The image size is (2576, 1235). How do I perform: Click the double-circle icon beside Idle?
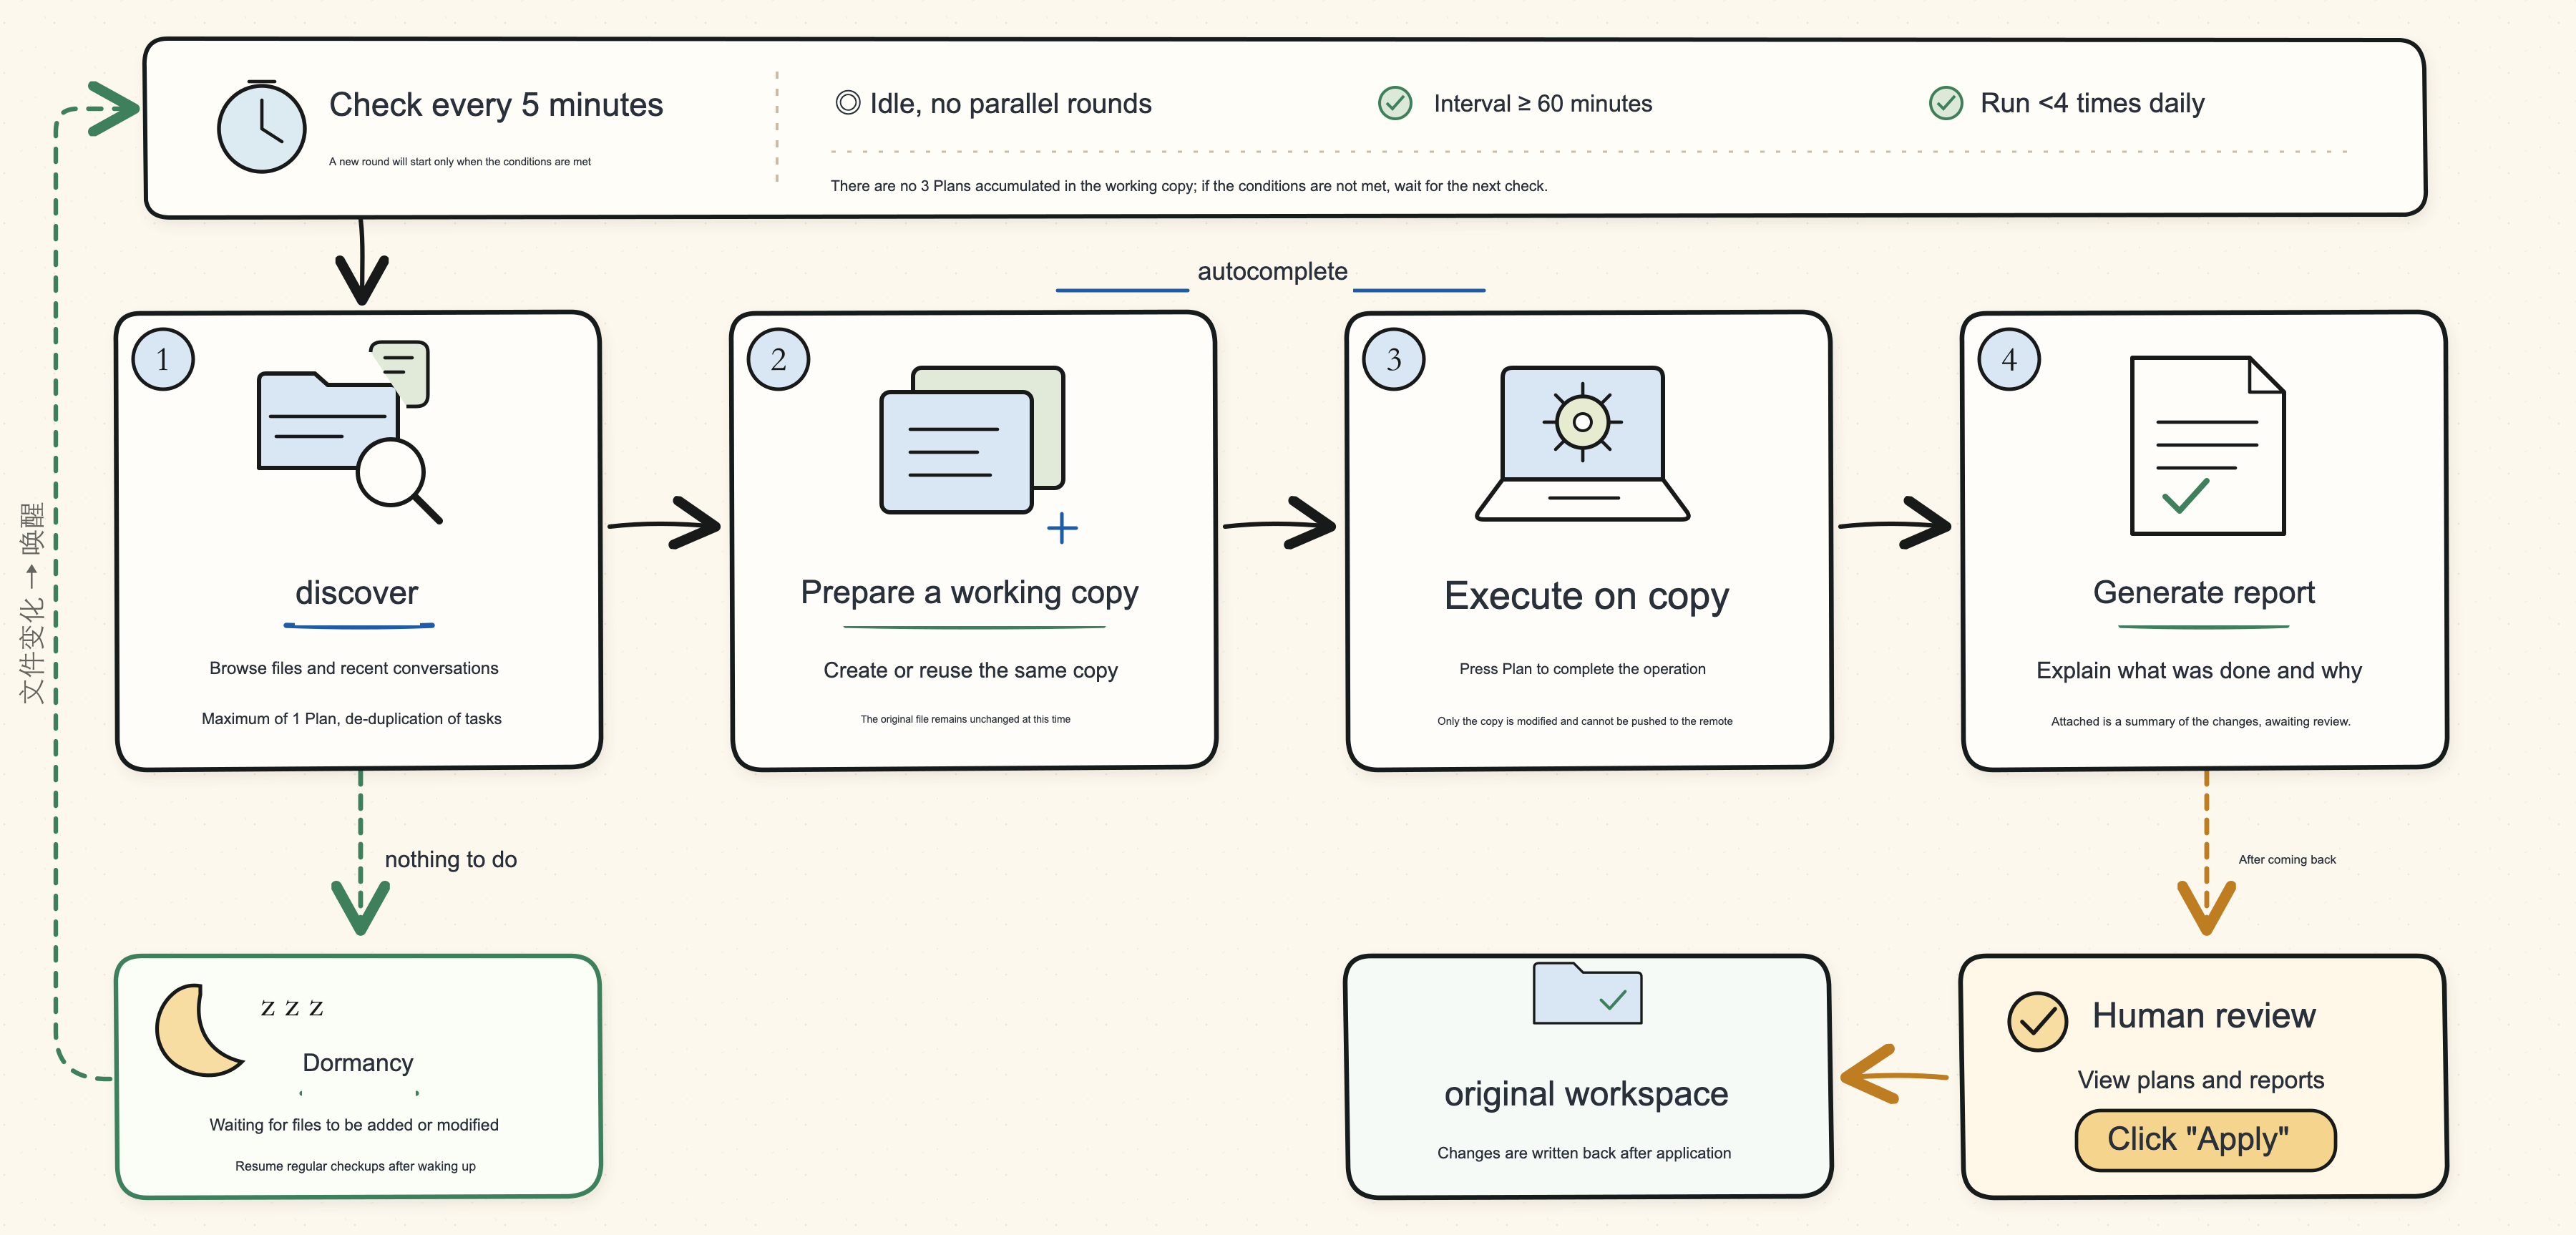point(847,102)
